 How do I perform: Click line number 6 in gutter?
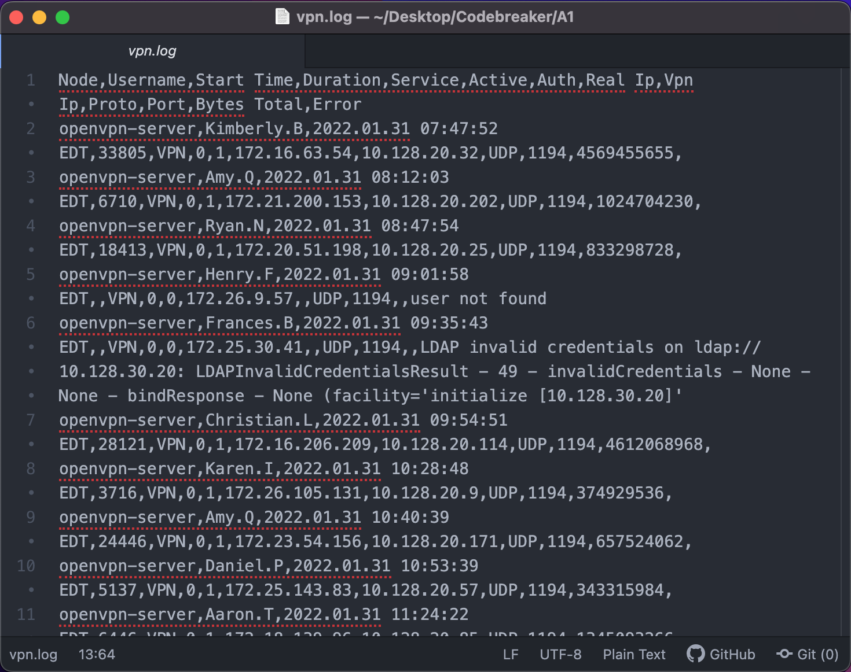31,323
